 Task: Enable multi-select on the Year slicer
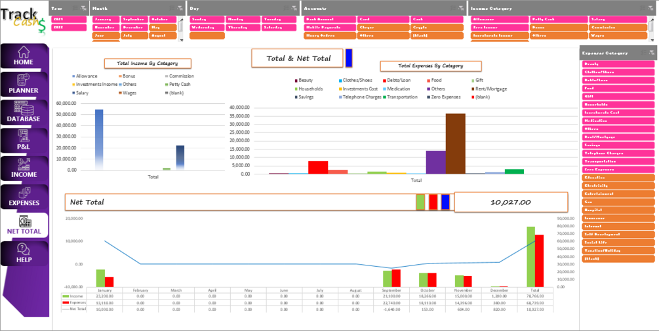point(76,8)
